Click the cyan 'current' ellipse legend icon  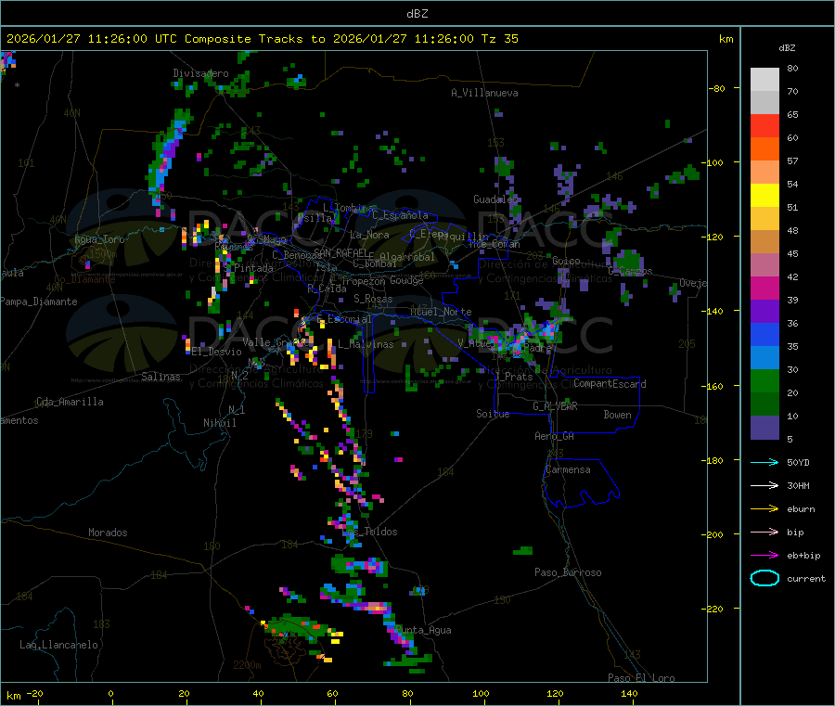(x=764, y=578)
